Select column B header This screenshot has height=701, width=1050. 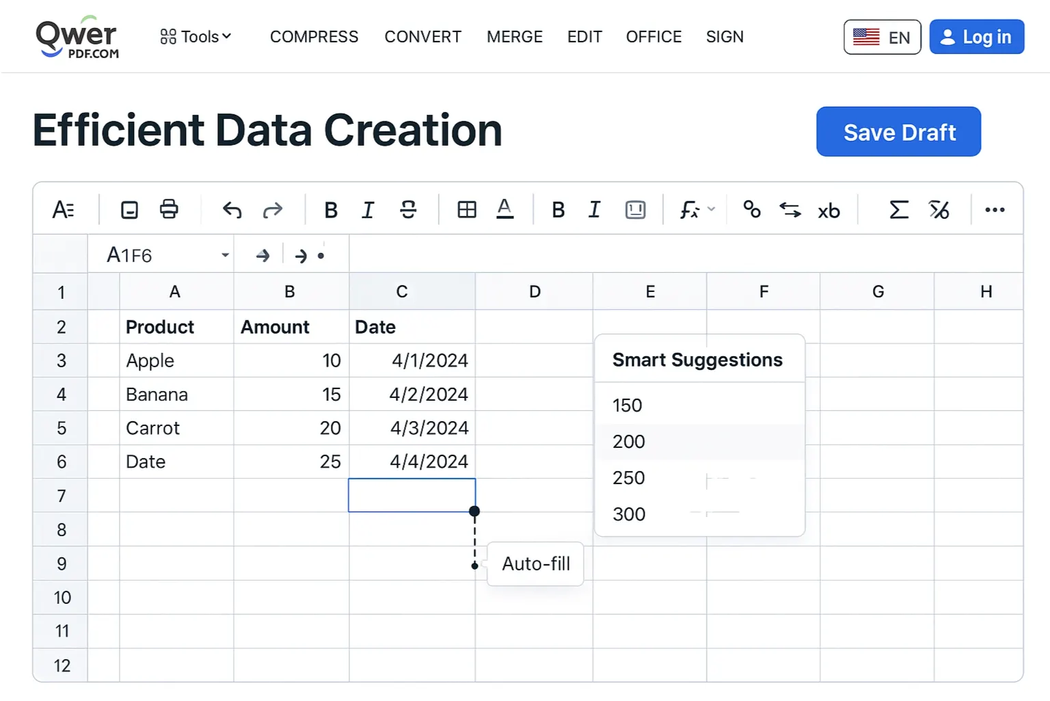291,291
